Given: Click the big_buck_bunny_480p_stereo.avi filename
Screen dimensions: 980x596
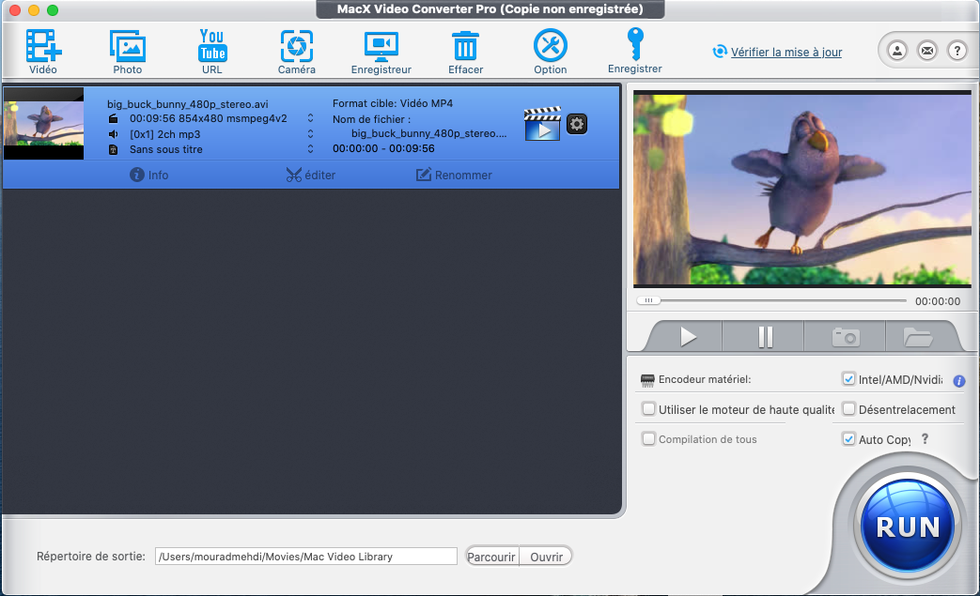Looking at the screenshot, I should (x=188, y=104).
